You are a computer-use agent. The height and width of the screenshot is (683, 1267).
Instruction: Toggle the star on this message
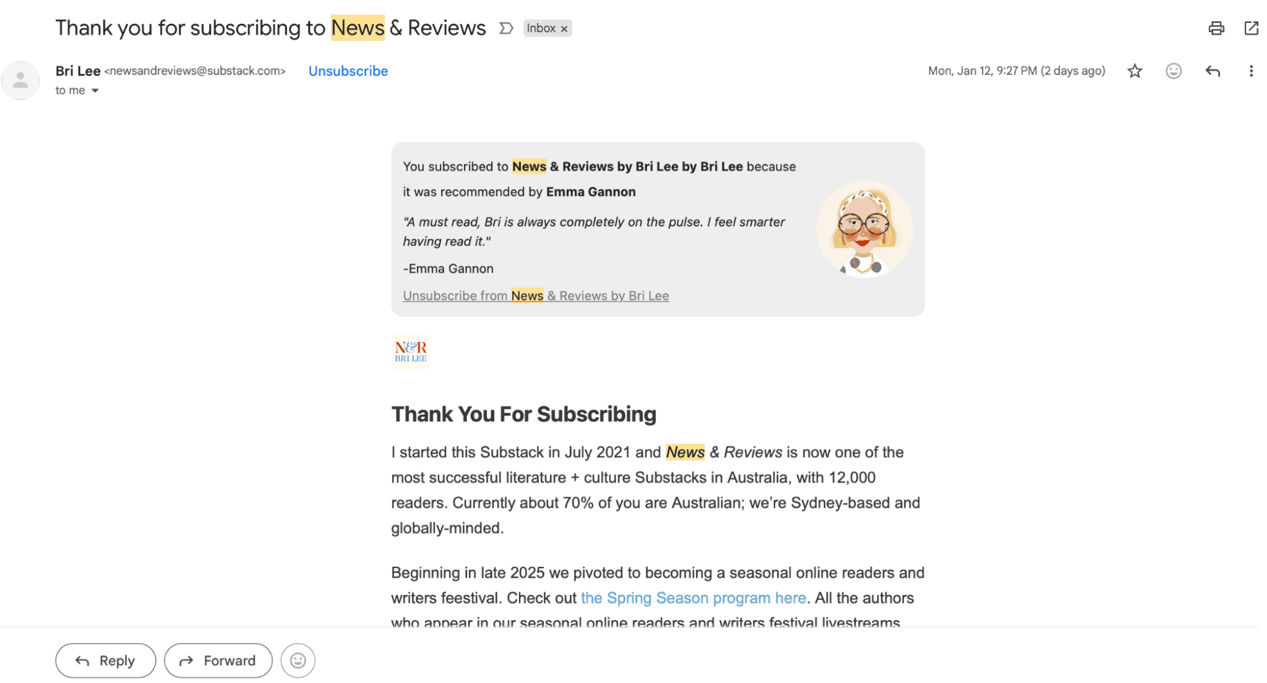[x=1135, y=71]
